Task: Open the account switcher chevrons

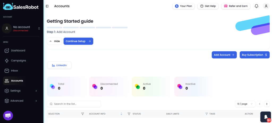Action: (x=39, y=28)
